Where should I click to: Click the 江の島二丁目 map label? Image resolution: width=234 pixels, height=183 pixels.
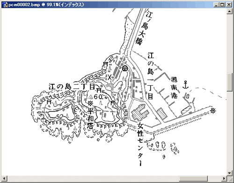(72, 87)
